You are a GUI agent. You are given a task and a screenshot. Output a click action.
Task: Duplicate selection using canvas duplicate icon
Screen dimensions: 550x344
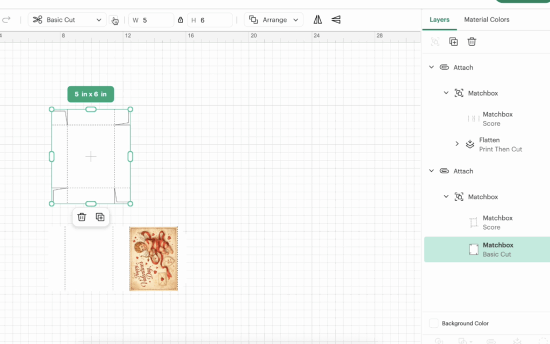coord(100,217)
